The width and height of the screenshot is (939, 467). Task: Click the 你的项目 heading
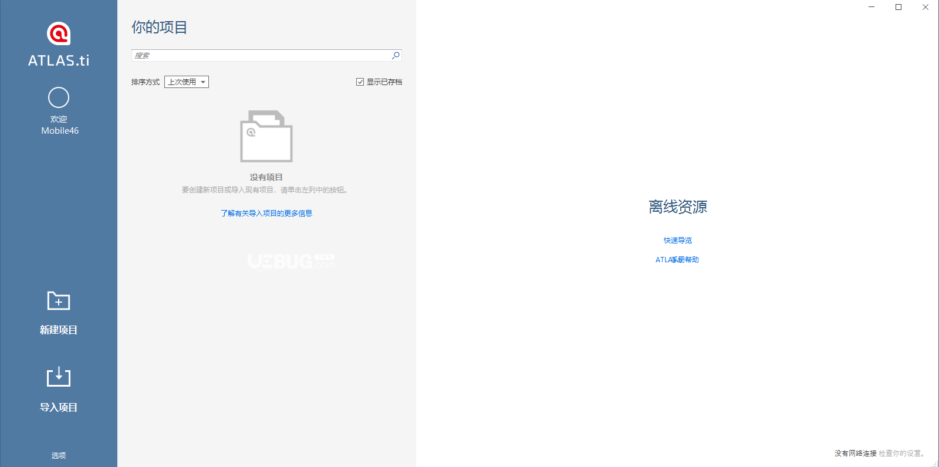pyautogui.click(x=159, y=28)
